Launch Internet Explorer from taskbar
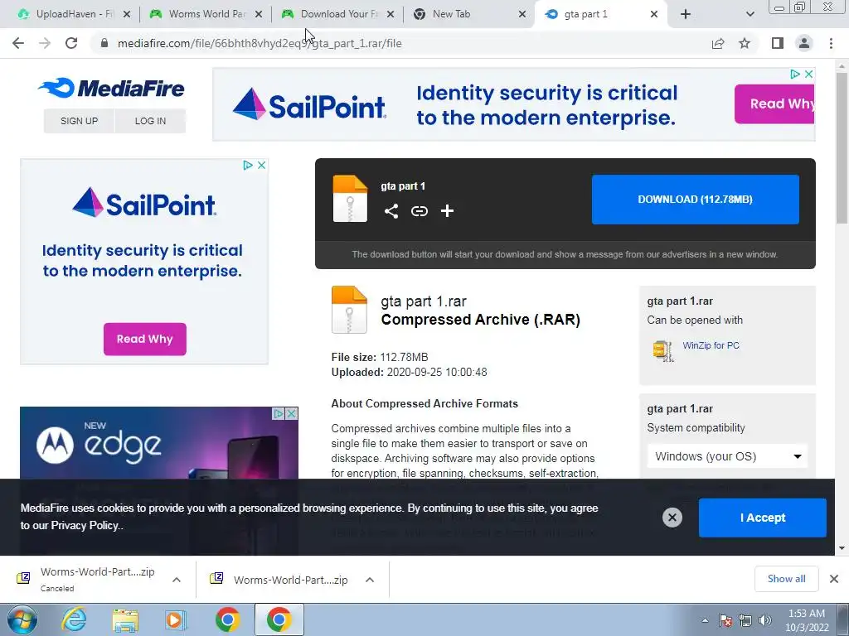Screen dimensions: 849x636 pyautogui.click(x=74, y=619)
